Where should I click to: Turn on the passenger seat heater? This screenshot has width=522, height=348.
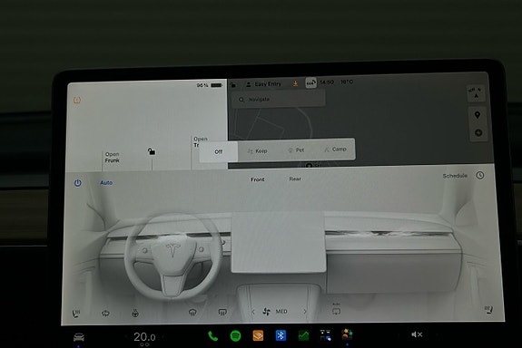pos(488,310)
